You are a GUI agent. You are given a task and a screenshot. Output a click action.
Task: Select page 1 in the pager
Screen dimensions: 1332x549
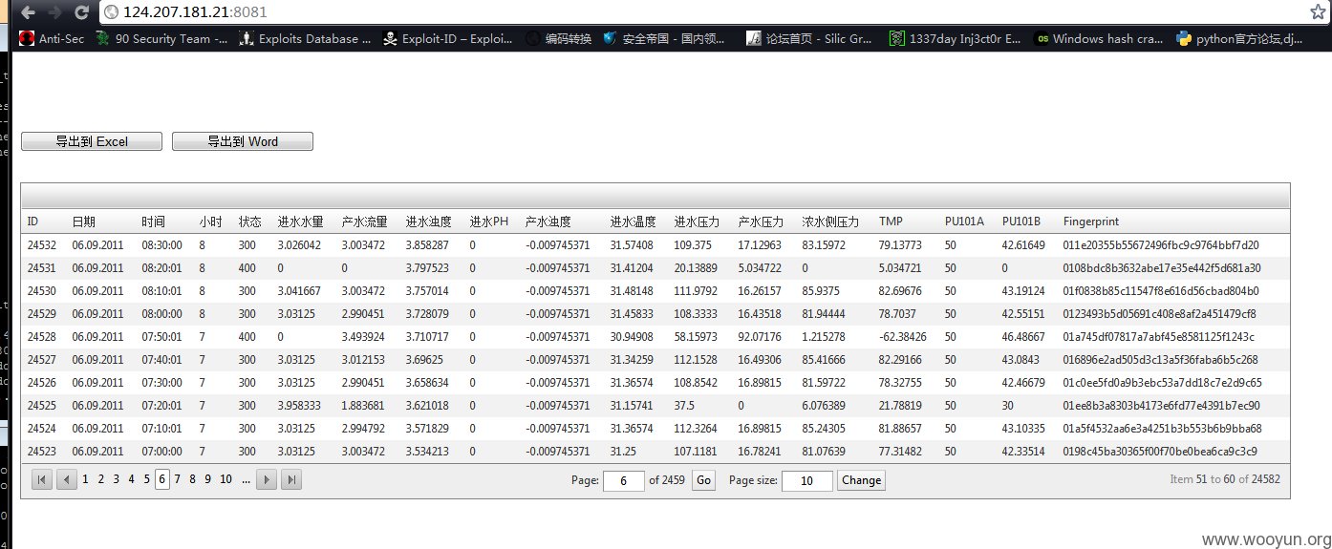(85, 479)
